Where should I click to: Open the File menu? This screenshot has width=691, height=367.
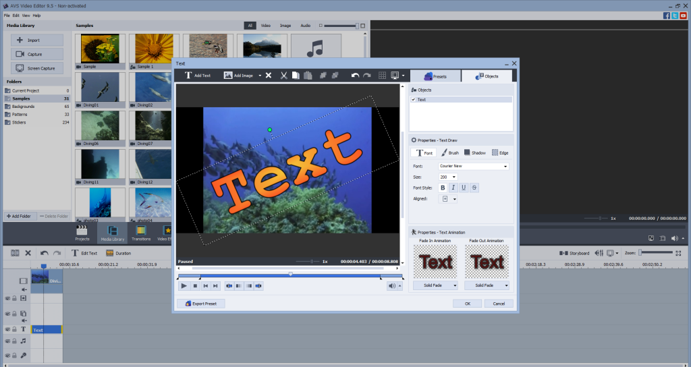(x=6, y=15)
